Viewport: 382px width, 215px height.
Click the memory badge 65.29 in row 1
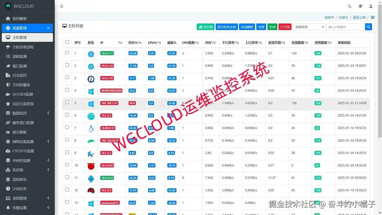pyautogui.click(x=133, y=54)
